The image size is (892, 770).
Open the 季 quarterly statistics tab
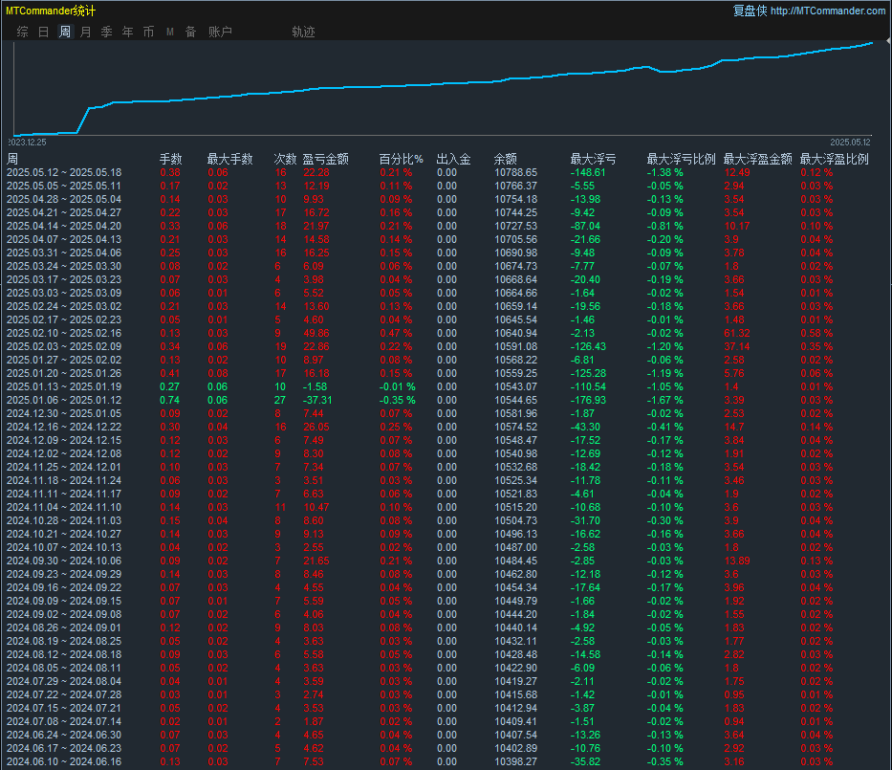[x=106, y=32]
